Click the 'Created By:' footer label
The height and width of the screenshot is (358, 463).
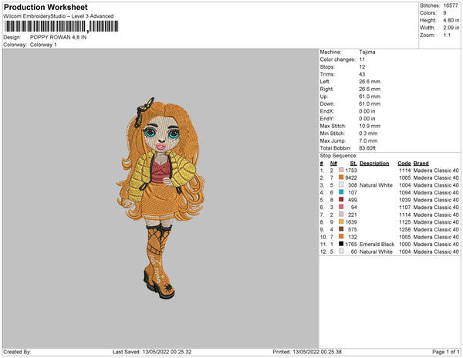17,352
